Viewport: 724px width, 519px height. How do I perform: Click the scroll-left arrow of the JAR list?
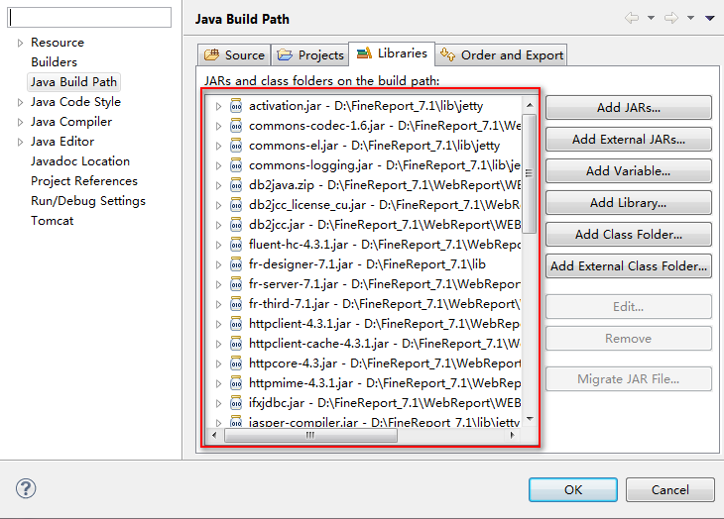coord(214,435)
